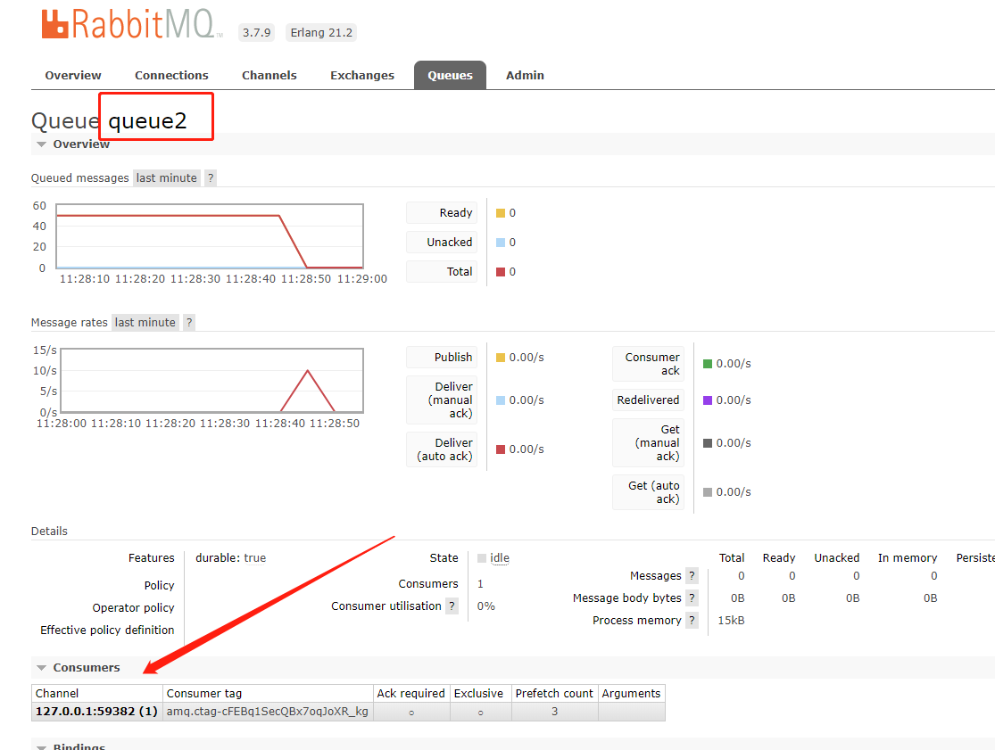Toggle the Total legend label
The width and height of the screenshot is (995, 750).
pos(442,271)
